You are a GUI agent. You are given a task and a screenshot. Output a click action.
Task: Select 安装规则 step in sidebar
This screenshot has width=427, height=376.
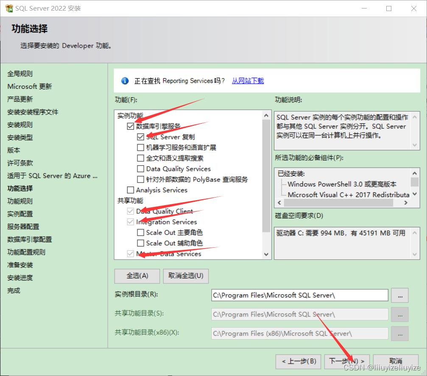pos(20,125)
